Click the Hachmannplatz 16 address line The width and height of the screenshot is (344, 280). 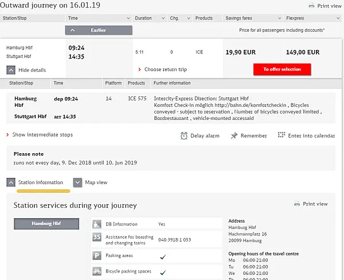pos(248,234)
